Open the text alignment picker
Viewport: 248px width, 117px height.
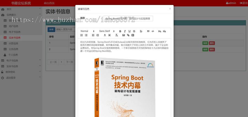(x=141, y=31)
